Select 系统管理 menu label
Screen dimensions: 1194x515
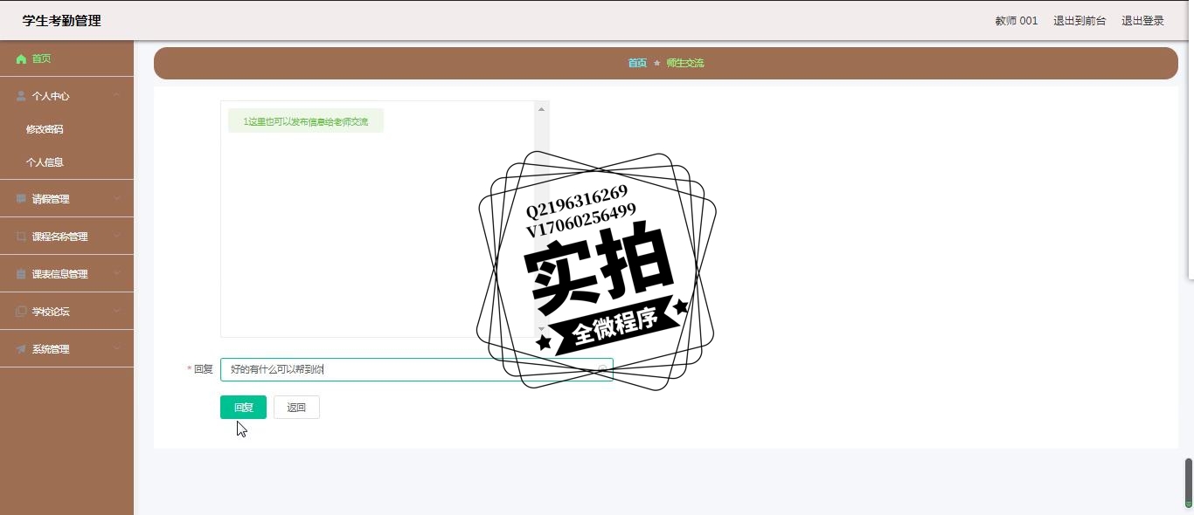pyautogui.click(x=51, y=349)
